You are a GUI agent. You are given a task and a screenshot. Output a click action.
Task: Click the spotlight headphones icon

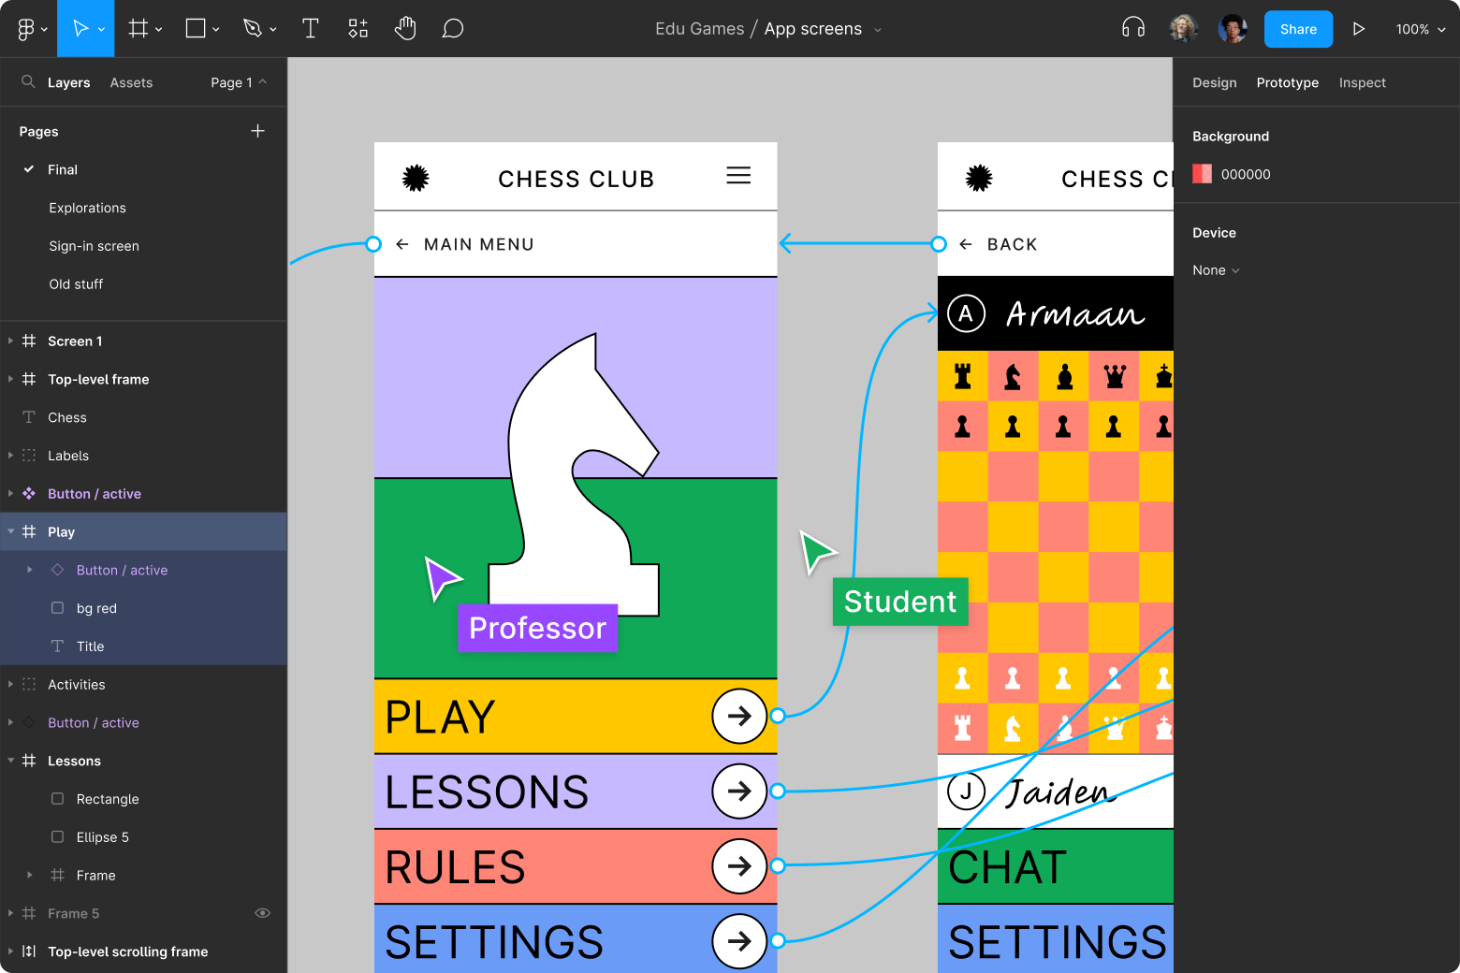(1132, 28)
